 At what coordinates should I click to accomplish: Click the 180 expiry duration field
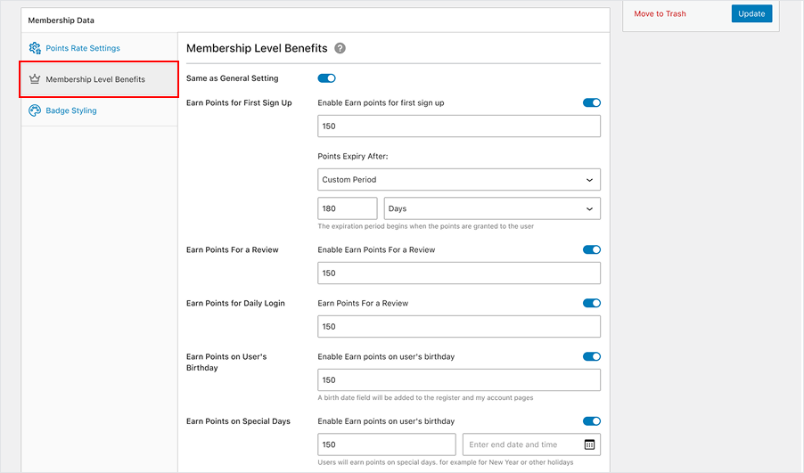347,208
